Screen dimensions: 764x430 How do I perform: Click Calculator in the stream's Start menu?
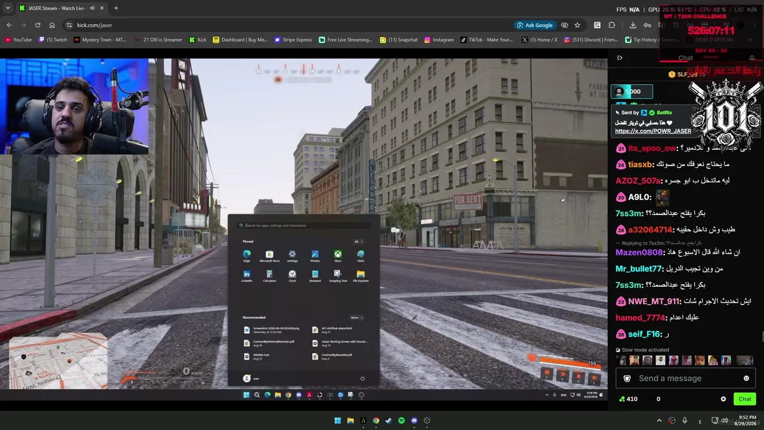(x=269, y=276)
